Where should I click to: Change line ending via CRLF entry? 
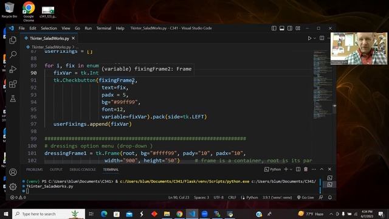[x=232, y=197]
